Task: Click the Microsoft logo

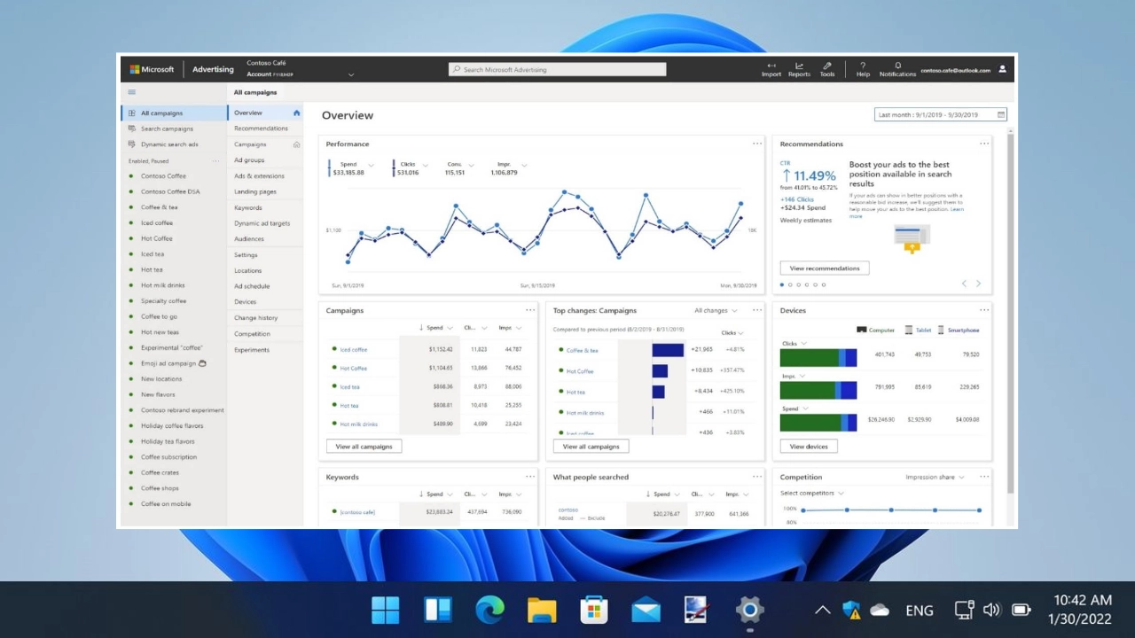Action: pyautogui.click(x=152, y=69)
